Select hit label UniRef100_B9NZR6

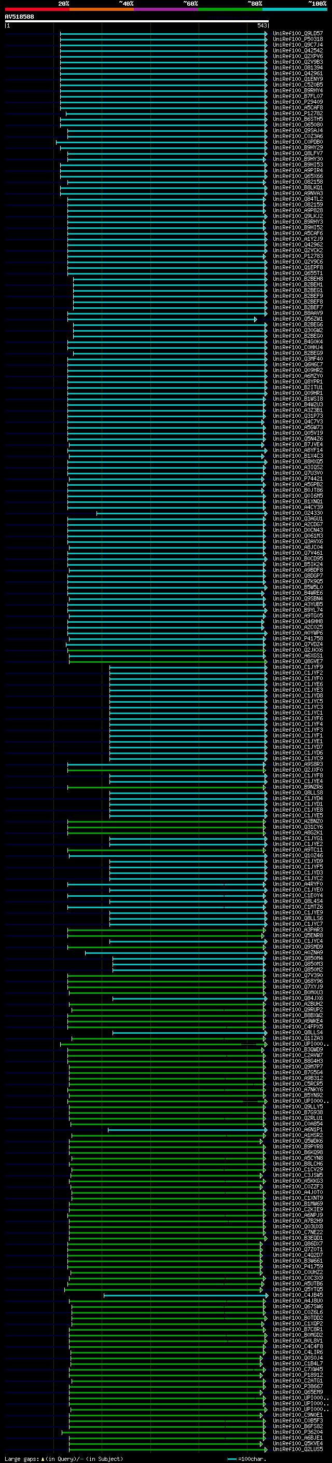[297, 787]
